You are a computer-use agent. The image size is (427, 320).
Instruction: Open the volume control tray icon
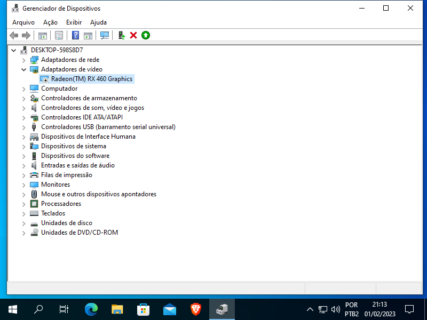click(x=336, y=309)
